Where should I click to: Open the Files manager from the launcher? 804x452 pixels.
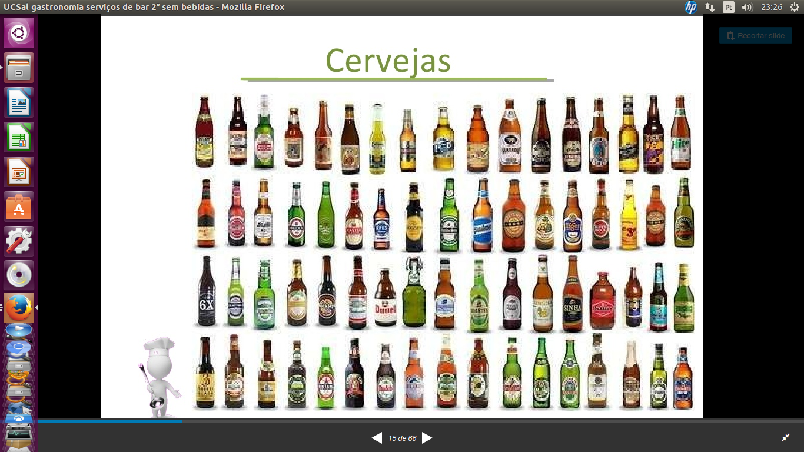coord(19,68)
